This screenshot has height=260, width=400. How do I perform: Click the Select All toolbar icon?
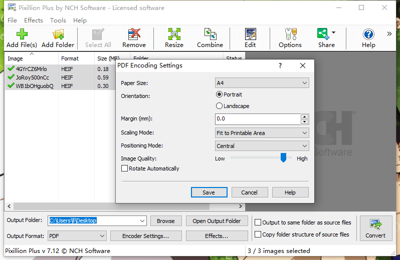point(98,34)
